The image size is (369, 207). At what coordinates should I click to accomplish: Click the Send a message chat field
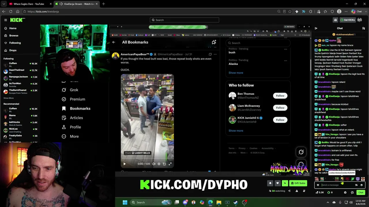tap(337, 185)
